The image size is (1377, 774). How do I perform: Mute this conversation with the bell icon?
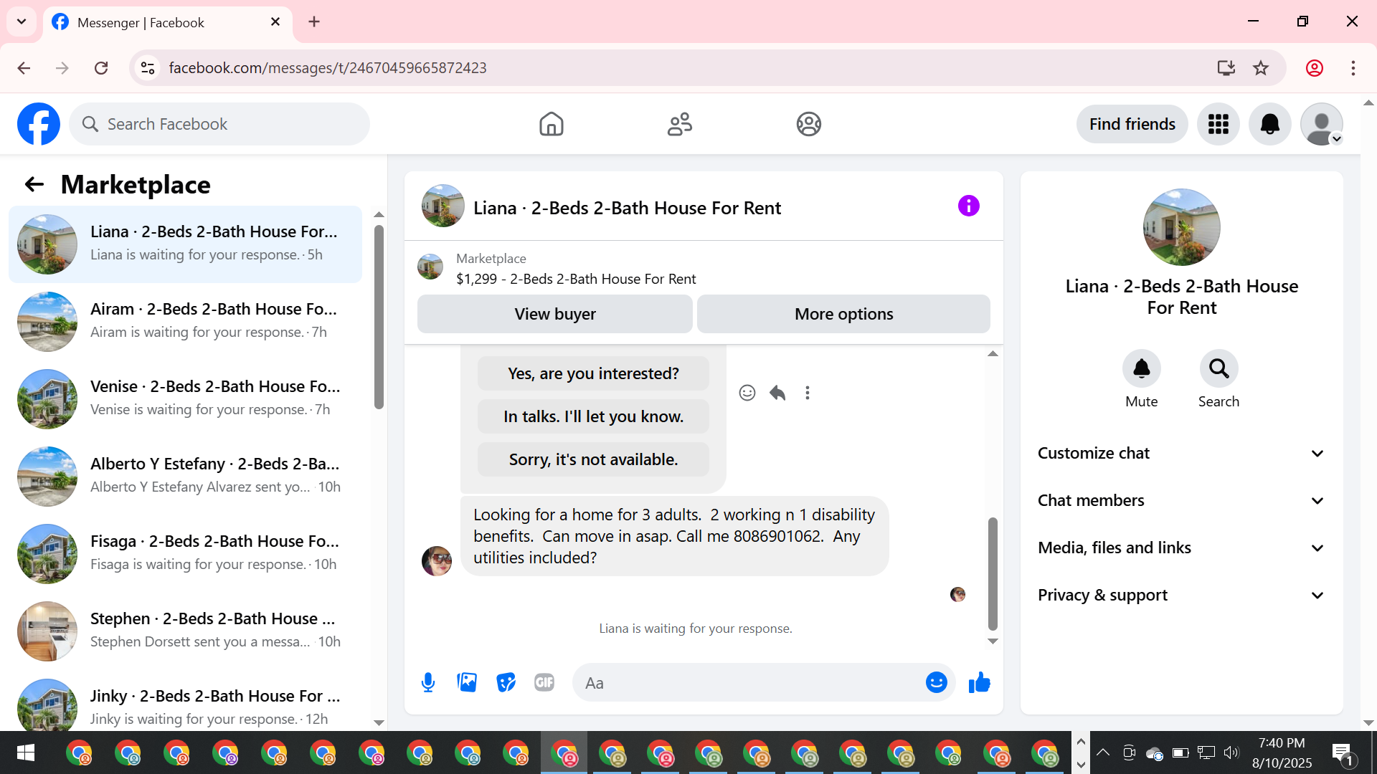[1141, 368]
